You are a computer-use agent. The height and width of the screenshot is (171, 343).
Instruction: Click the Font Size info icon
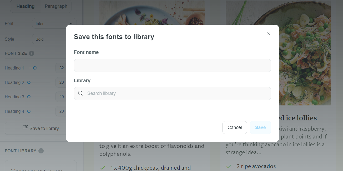tap(32, 53)
